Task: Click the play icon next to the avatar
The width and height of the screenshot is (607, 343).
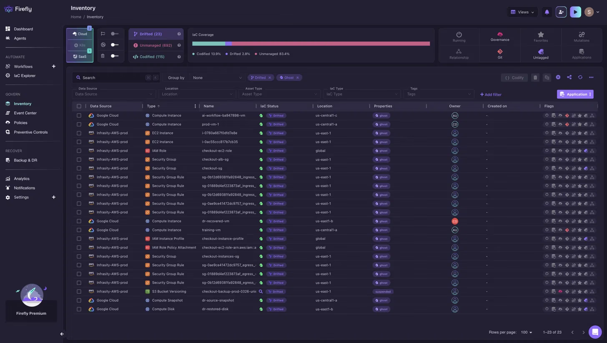Action: click(x=575, y=12)
